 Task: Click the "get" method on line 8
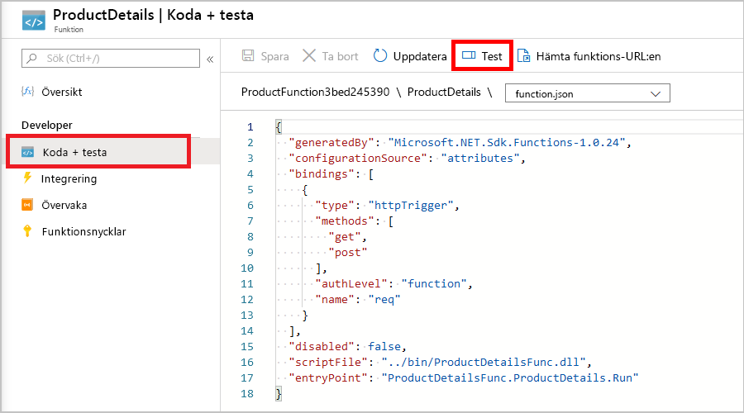pos(345,236)
